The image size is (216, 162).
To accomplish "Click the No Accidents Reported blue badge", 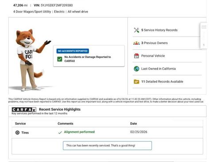I will tap(73, 51).
